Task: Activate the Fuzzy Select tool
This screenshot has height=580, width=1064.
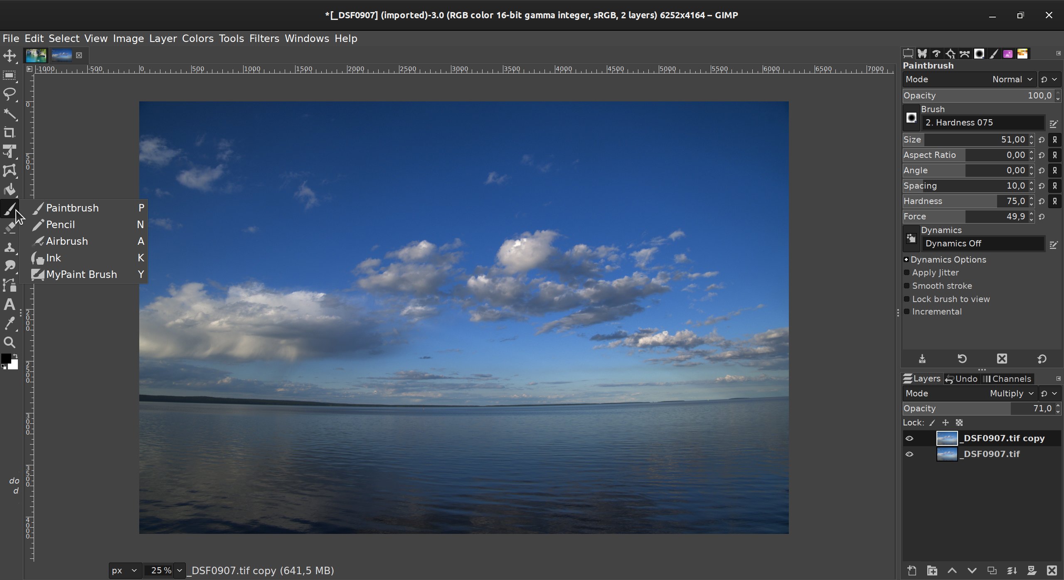Action: 9,115
